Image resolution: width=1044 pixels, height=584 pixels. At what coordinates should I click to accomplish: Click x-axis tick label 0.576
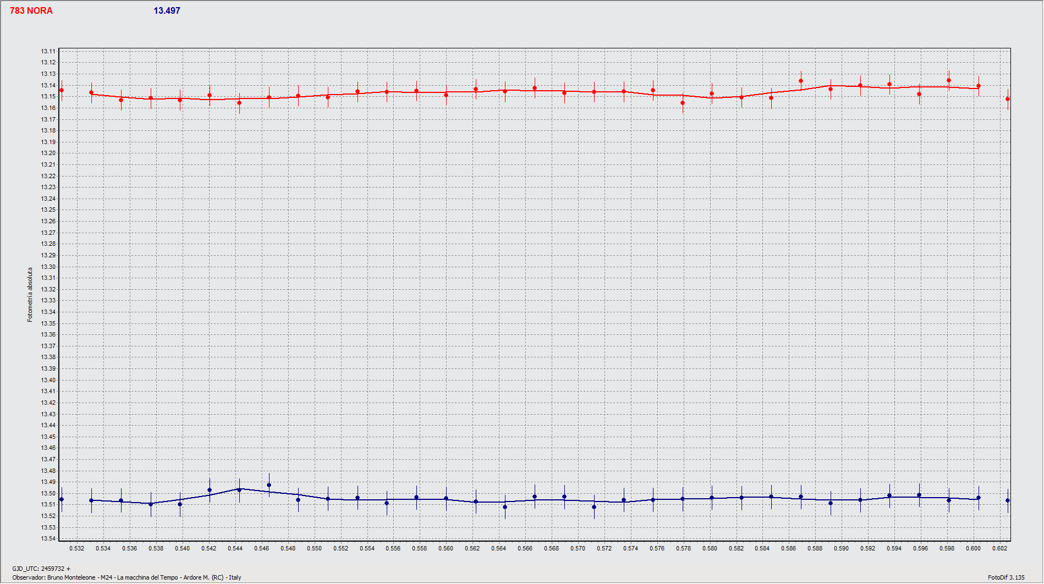[657, 548]
